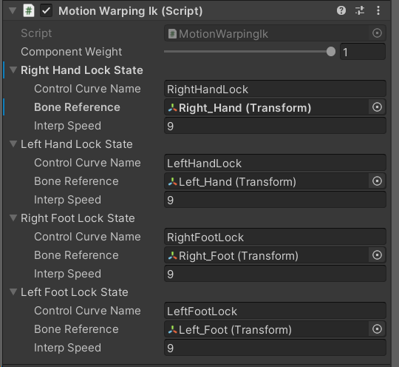Open object picker for Right_Hand bone reference

(x=377, y=107)
